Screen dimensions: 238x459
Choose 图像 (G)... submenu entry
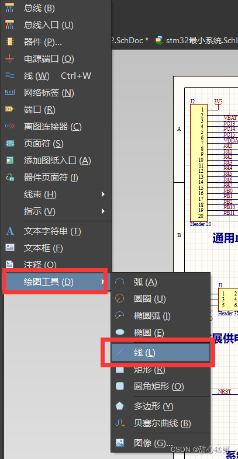click(161, 443)
